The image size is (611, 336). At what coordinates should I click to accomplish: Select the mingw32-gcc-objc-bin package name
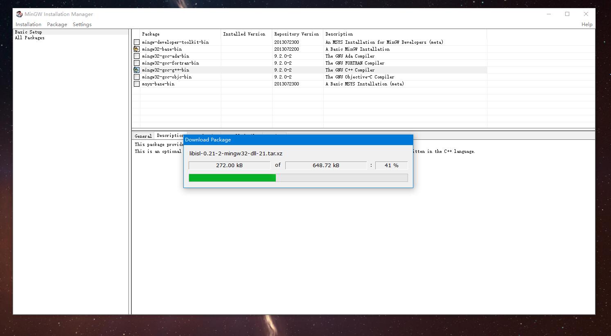167,77
